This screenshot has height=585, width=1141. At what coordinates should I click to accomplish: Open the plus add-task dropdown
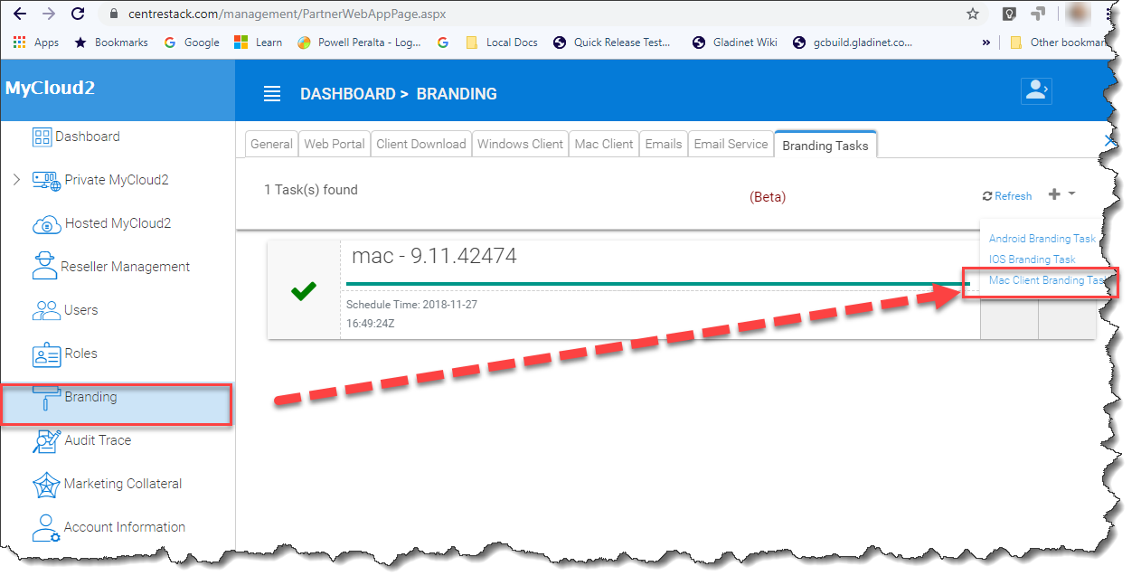click(x=1061, y=194)
